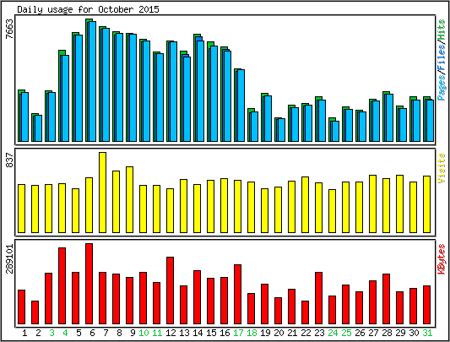
Task: Select the hits bar for day 2
Action: pos(35,128)
